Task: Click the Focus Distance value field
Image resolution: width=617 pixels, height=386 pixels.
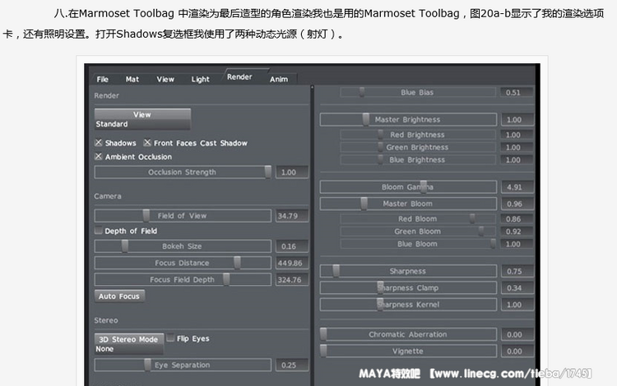Action: (290, 264)
